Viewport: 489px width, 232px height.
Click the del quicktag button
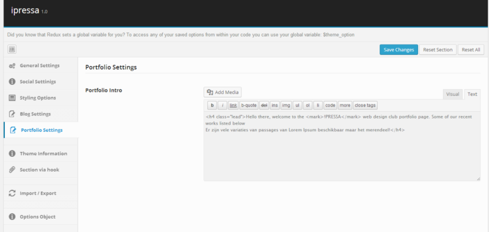[264, 106]
